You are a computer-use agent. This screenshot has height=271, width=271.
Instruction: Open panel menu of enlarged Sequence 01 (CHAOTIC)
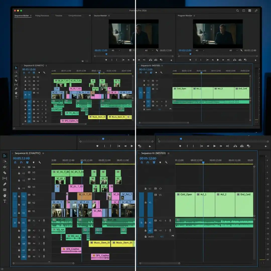pyautogui.click(x=43, y=153)
